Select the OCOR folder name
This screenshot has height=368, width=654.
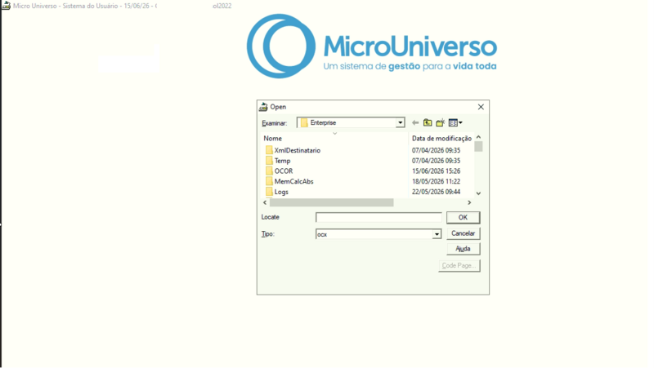(x=284, y=171)
